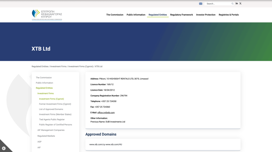This screenshot has width=272, height=152.
Task: Open Tied Agents Public Register sidebar item
Action: [52, 119]
